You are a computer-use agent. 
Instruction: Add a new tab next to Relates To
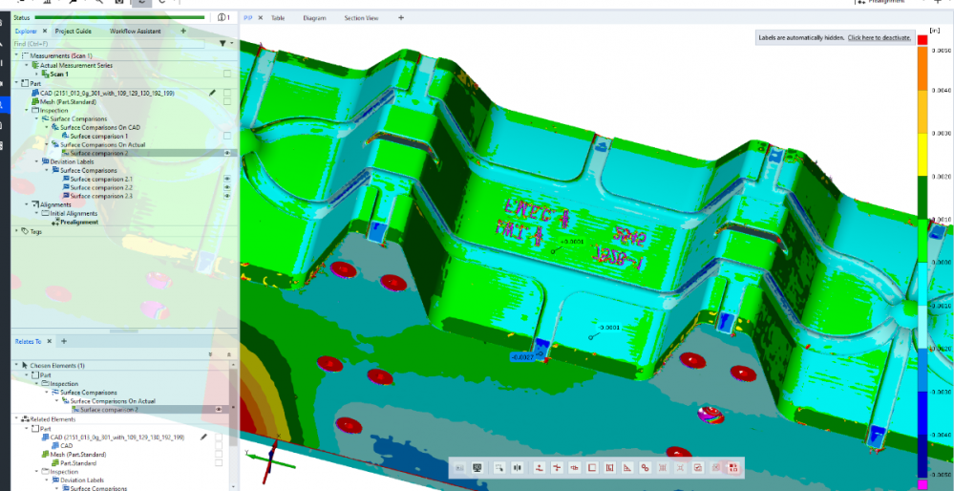[64, 341]
